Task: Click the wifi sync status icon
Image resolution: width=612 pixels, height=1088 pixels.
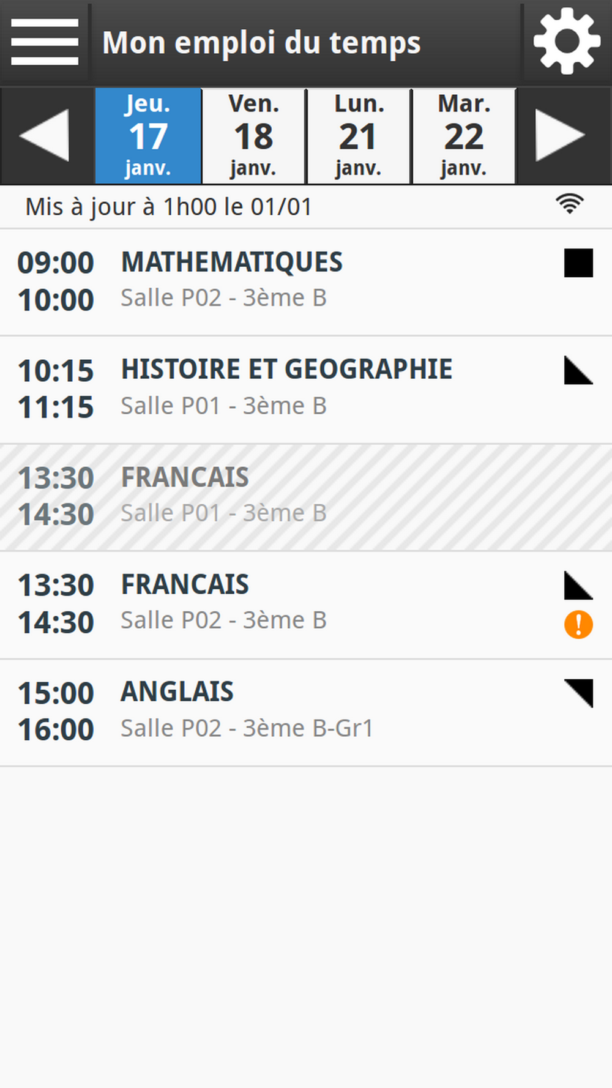Action: 569,204
